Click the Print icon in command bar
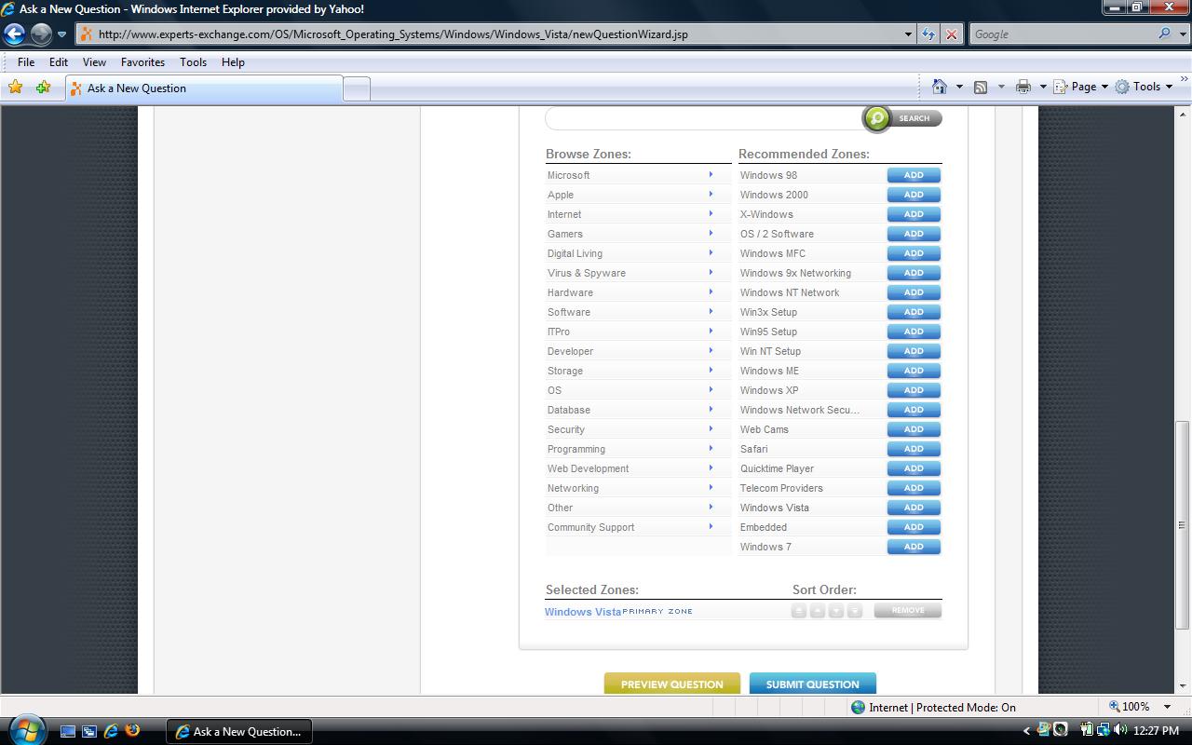 click(x=1023, y=87)
